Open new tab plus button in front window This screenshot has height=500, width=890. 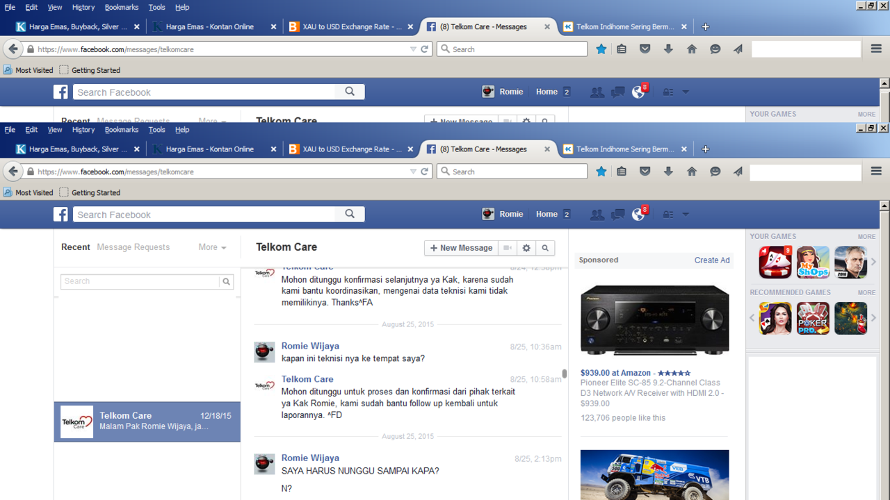(x=706, y=149)
